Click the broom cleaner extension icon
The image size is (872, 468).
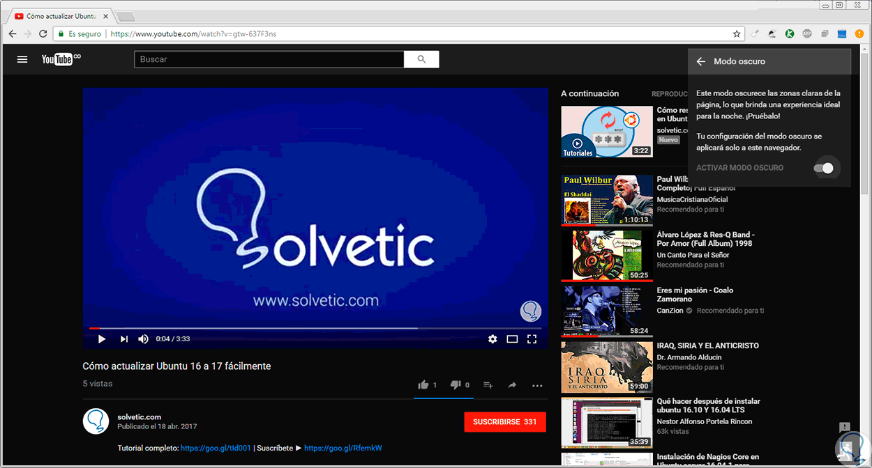(x=756, y=33)
